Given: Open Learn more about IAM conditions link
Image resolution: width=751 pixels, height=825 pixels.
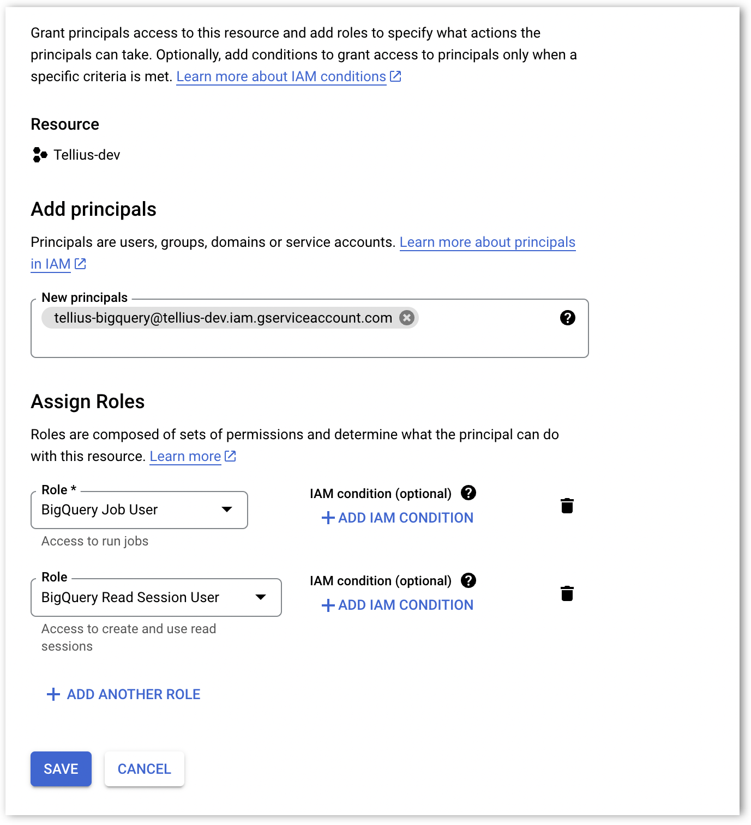Looking at the screenshot, I should click(281, 76).
